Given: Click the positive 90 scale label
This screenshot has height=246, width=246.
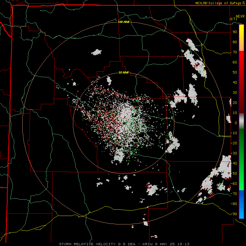Looking at the screenshot, I should (235, 32).
